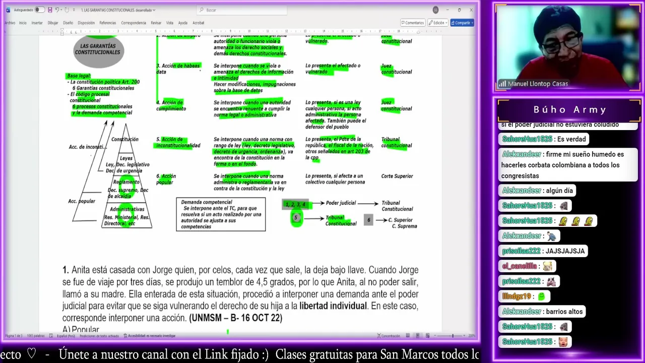Click the Demanda competencial text box
Screen dimensions: 645x363
click(221, 214)
